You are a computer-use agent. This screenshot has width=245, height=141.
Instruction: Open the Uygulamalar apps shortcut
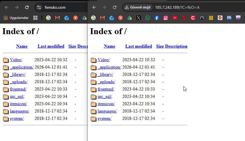click(x=16, y=18)
